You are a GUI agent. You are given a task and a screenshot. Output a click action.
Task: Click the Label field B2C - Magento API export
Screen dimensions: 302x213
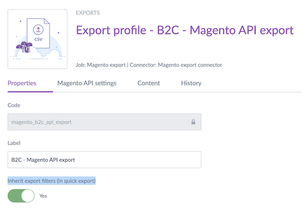[x=104, y=160]
